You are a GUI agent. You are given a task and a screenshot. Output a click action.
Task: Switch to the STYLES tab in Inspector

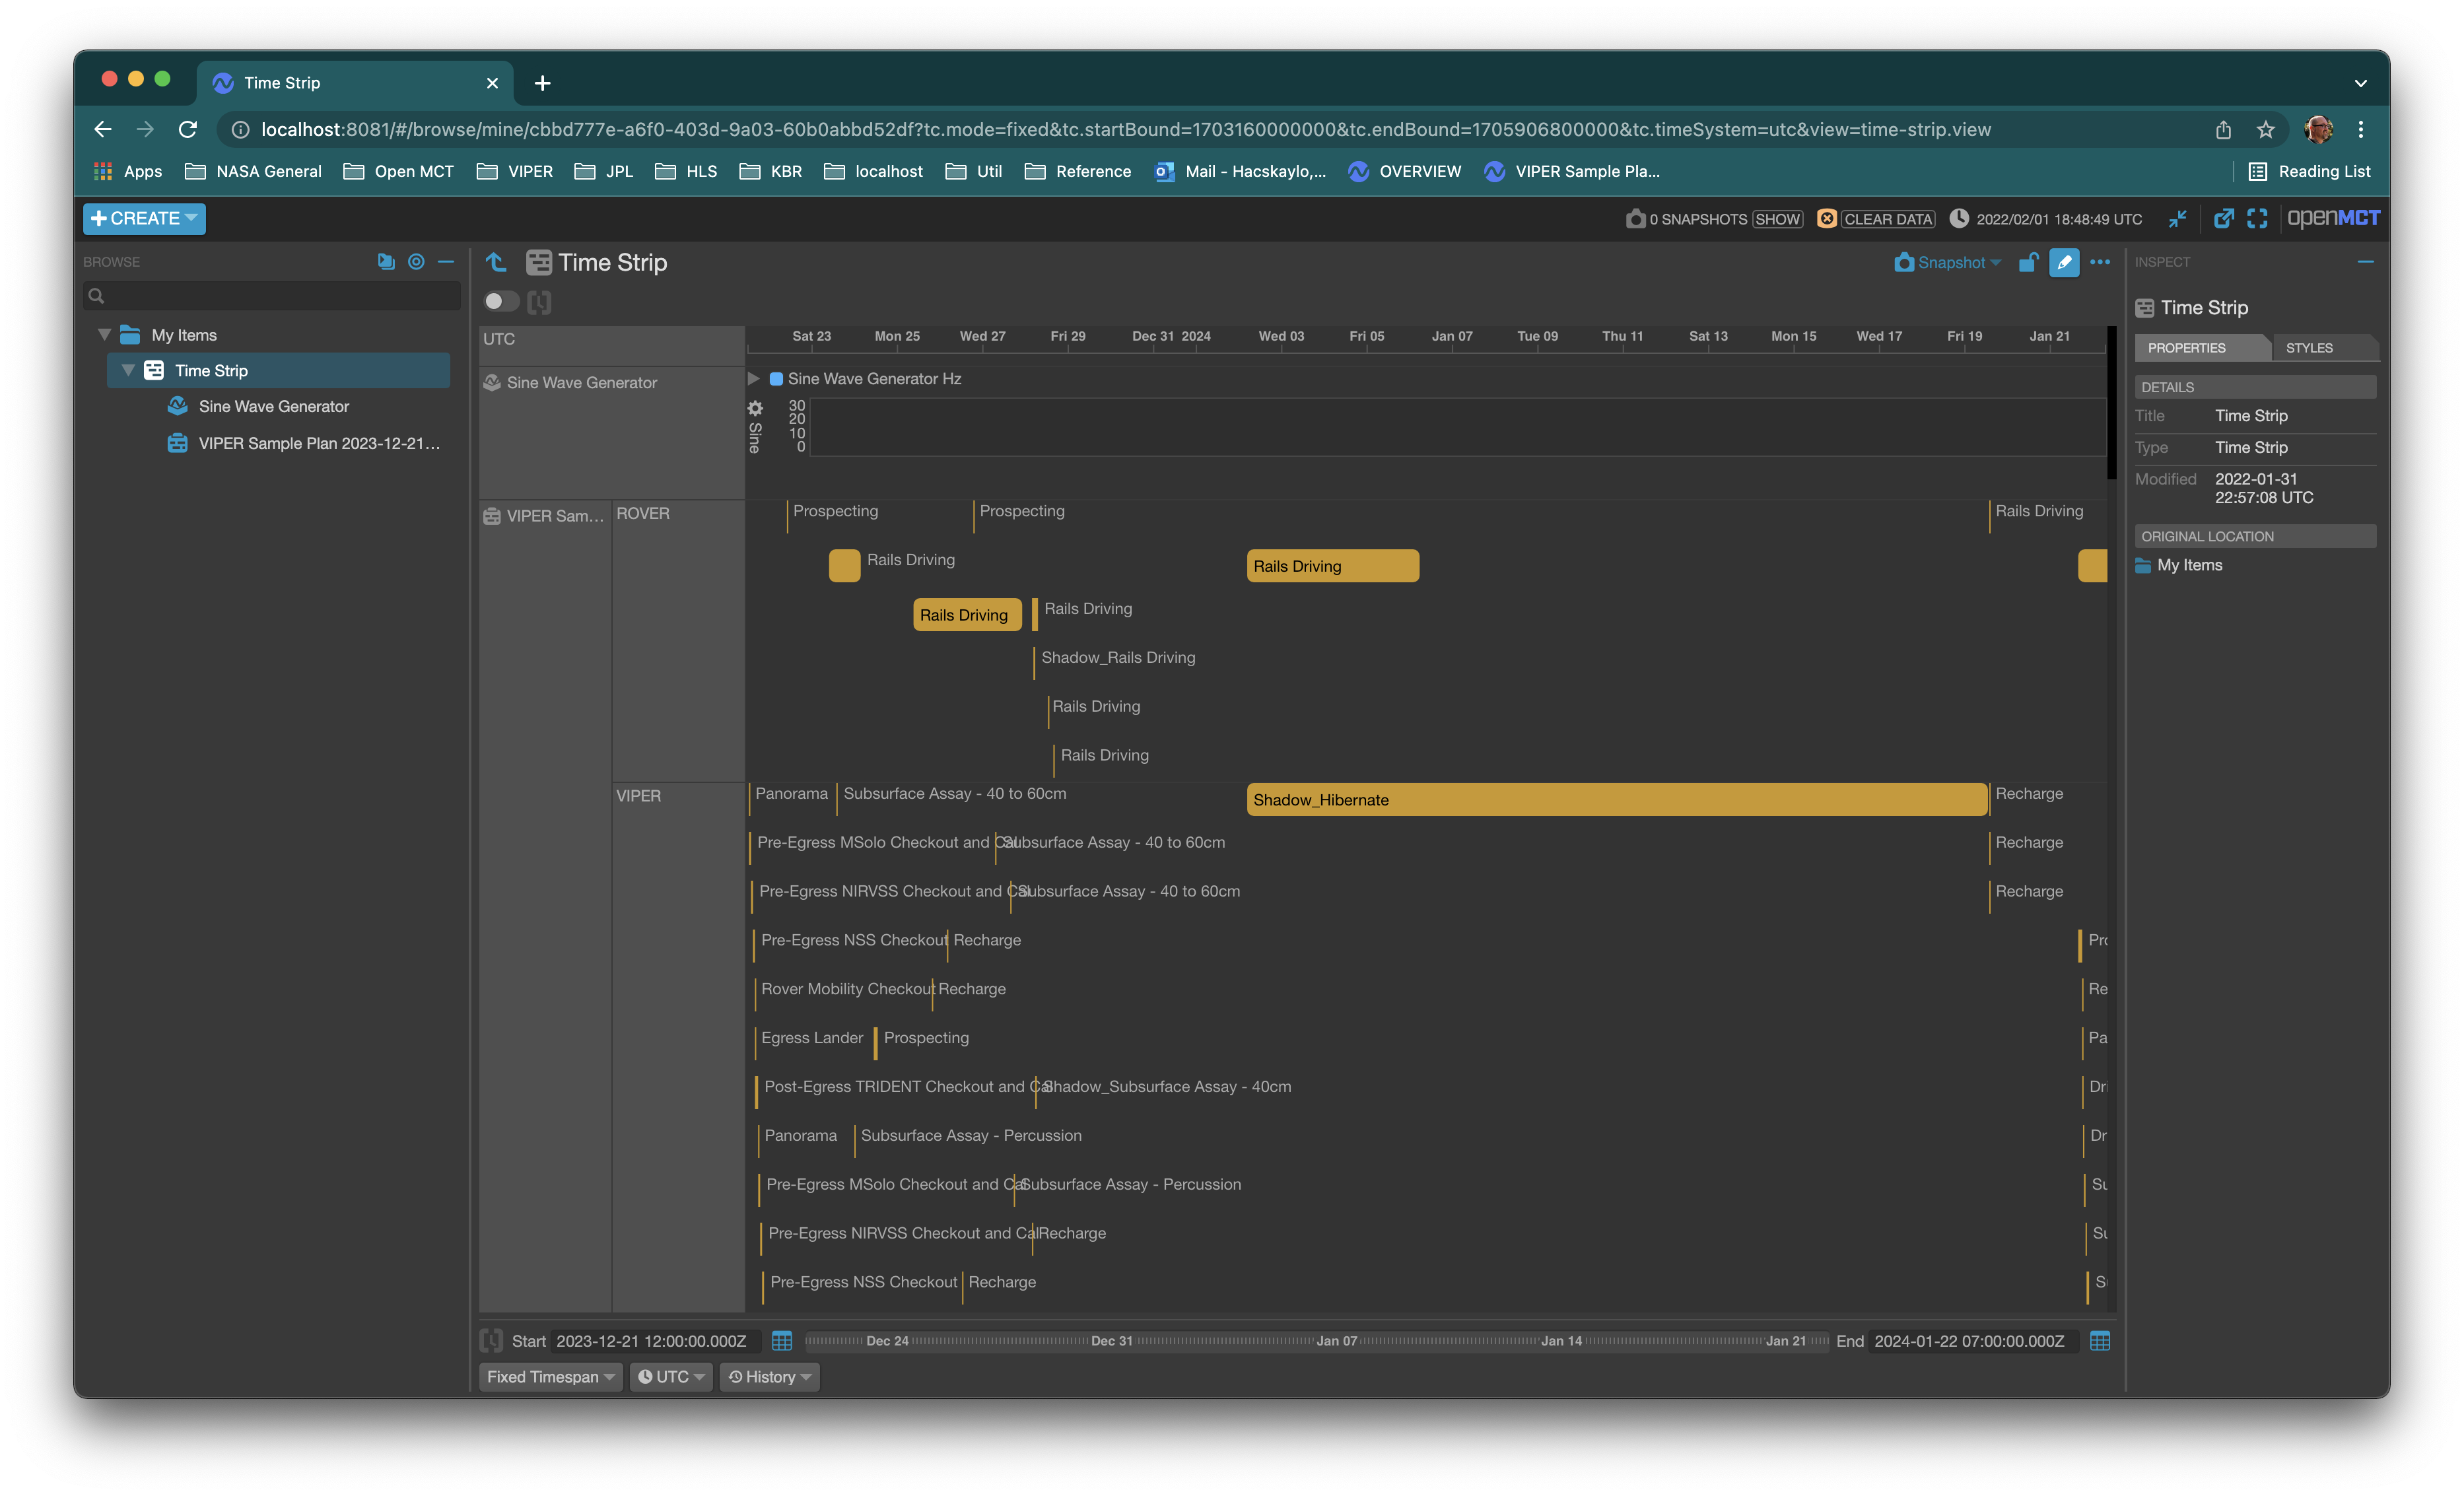pyautogui.click(x=2310, y=347)
